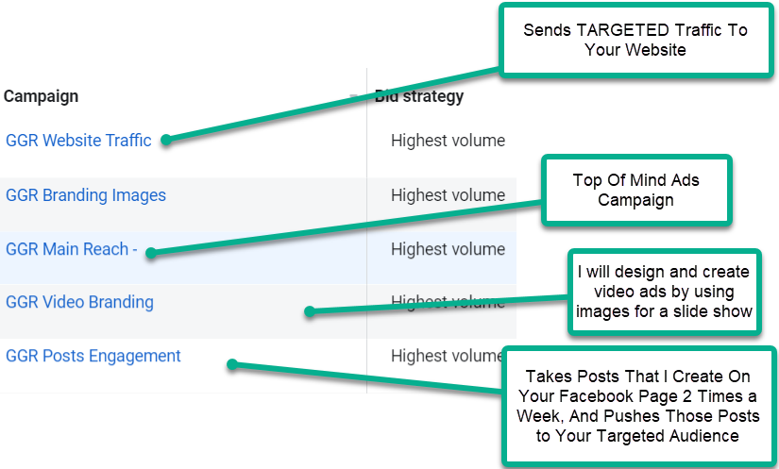Select the 'Top Of Mind Ads Campaign' callout
This screenshot has width=779, height=469.
(635, 190)
